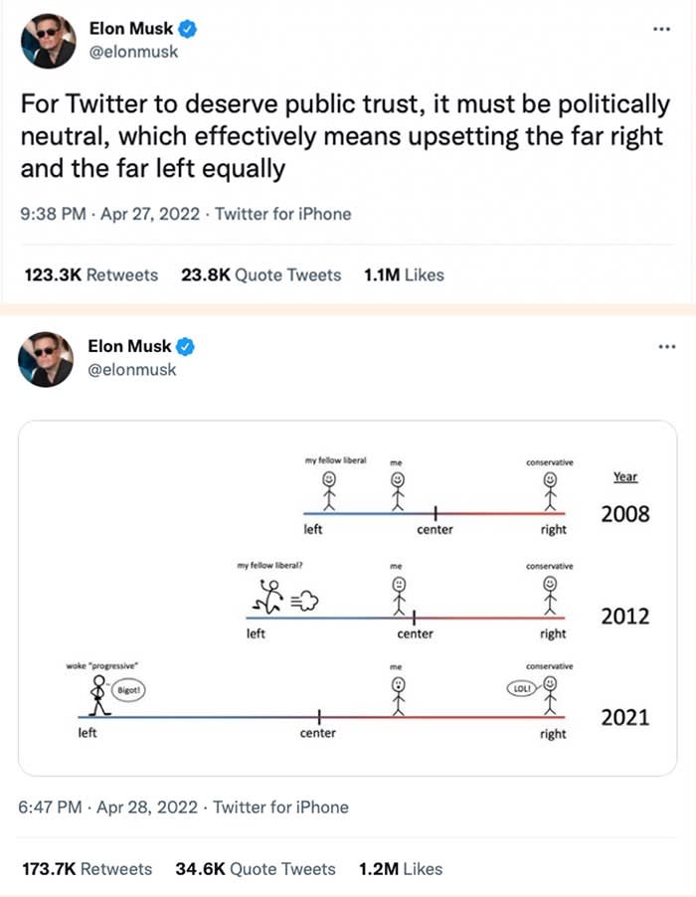Viewport: 696px width, 897px height.
Task: View the 123.3K Retweets list
Action: point(90,274)
